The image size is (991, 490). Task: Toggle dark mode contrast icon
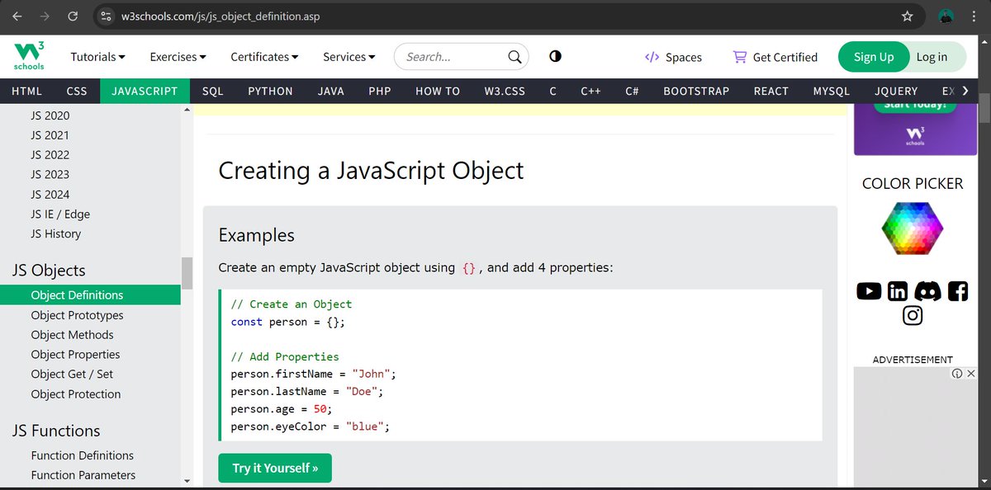click(x=555, y=57)
